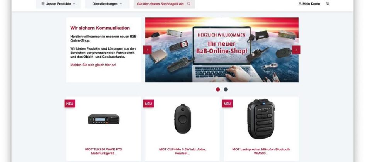Screen dimensions: 365x162
Task: Open the Unsere Produkte menu
Action: pos(58,4)
